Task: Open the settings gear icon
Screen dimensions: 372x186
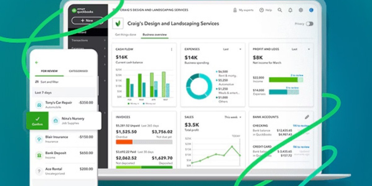Action: click(x=300, y=10)
